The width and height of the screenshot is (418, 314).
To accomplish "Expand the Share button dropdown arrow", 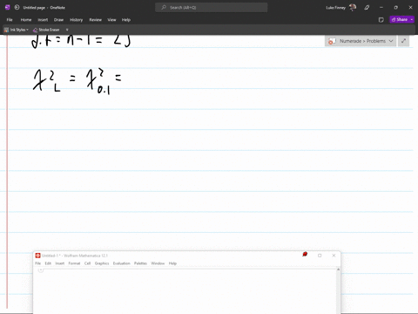I will click(x=412, y=19).
